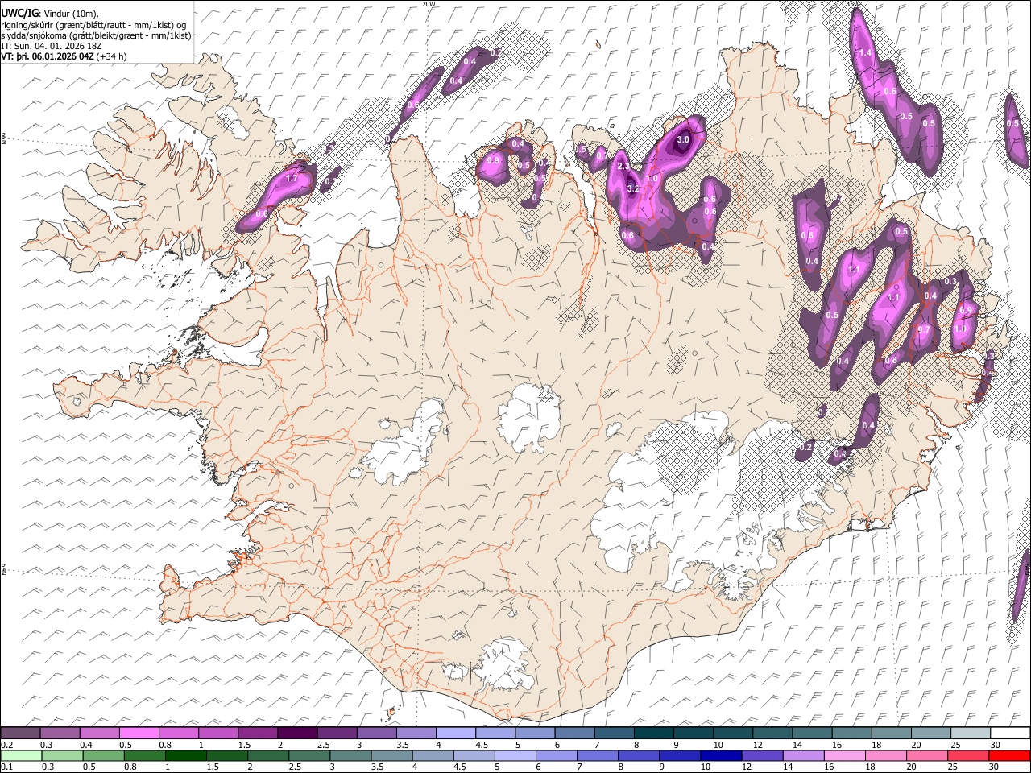1031x773 pixels.
Task: Click the white 30 swatch, upper legend row
Action: pos(1009,733)
